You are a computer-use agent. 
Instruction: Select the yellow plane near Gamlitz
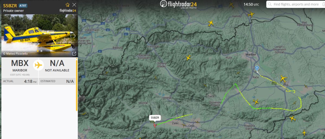pyautogui.click(x=251, y=14)
